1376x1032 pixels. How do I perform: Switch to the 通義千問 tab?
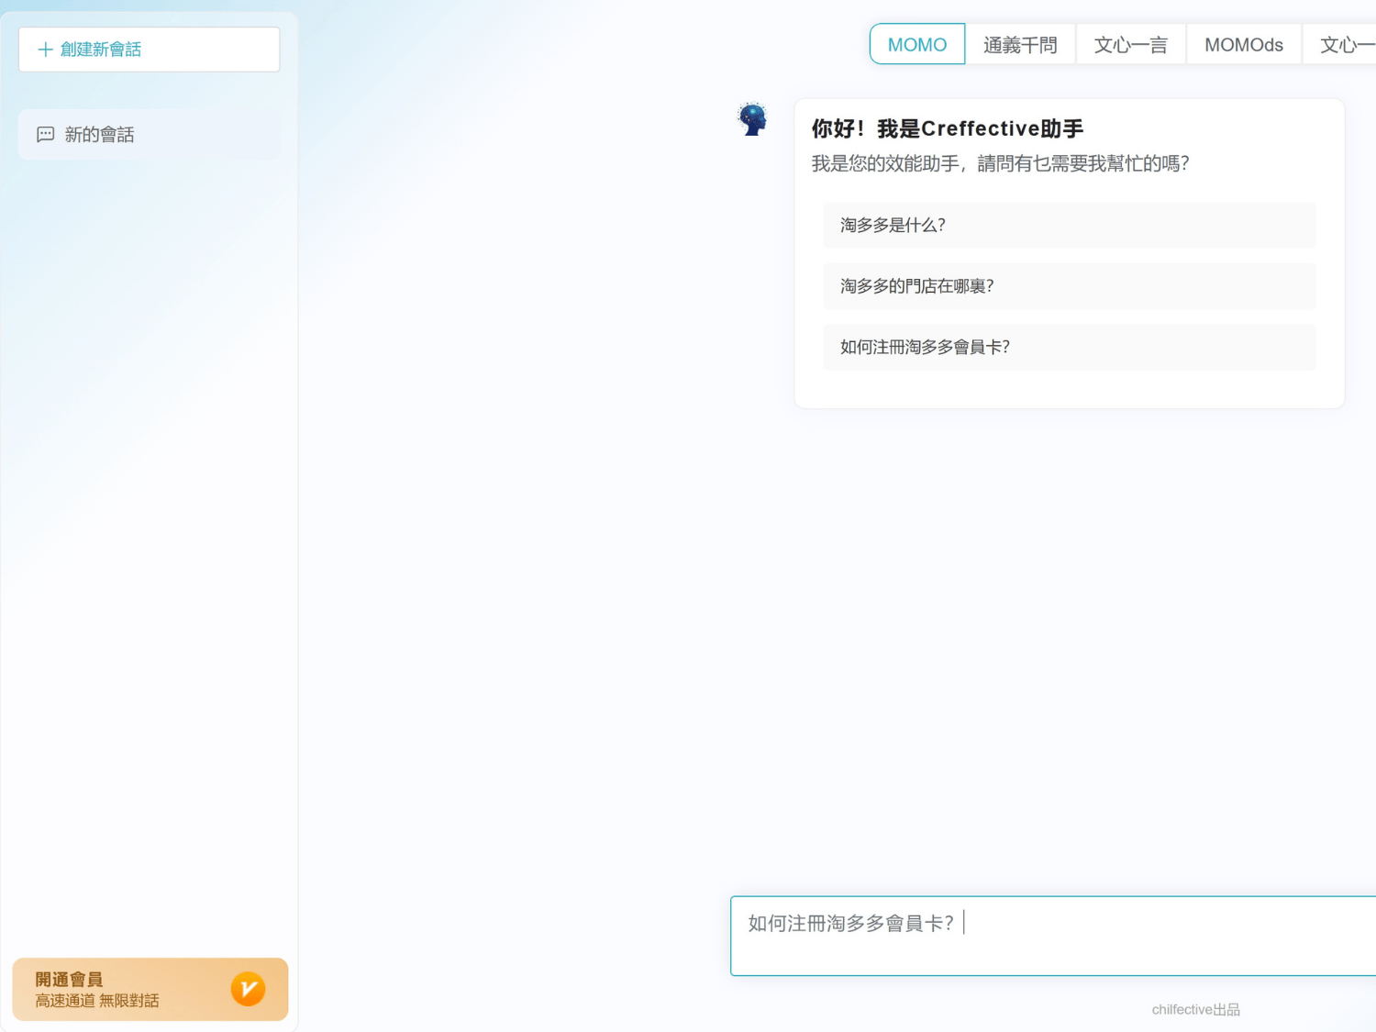(x=1020, y=44)
